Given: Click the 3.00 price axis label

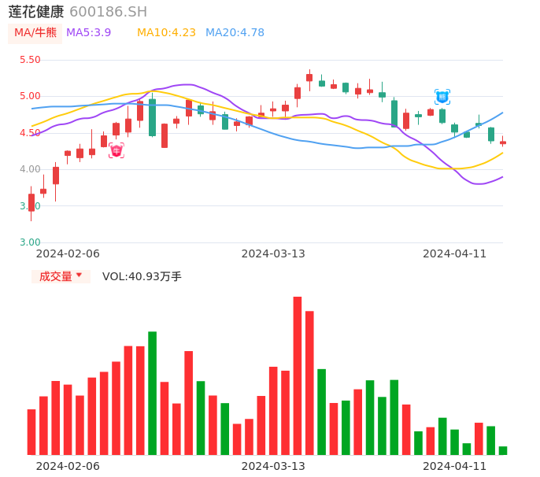Looking at the screenshot, I should coord(30,242).
